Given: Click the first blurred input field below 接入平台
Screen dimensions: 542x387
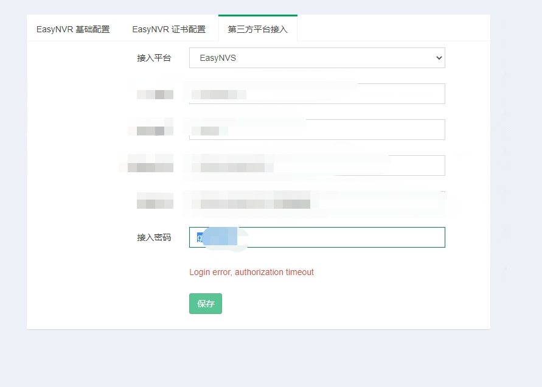Looking at the screenshot, I should coord(317,94).
